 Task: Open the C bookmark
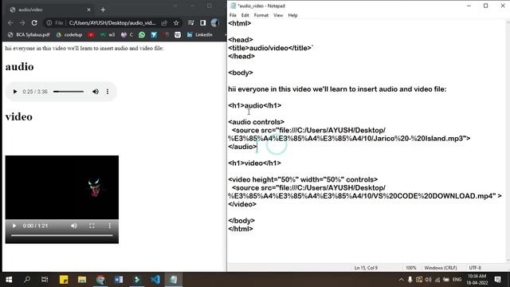tap(127, 35)
